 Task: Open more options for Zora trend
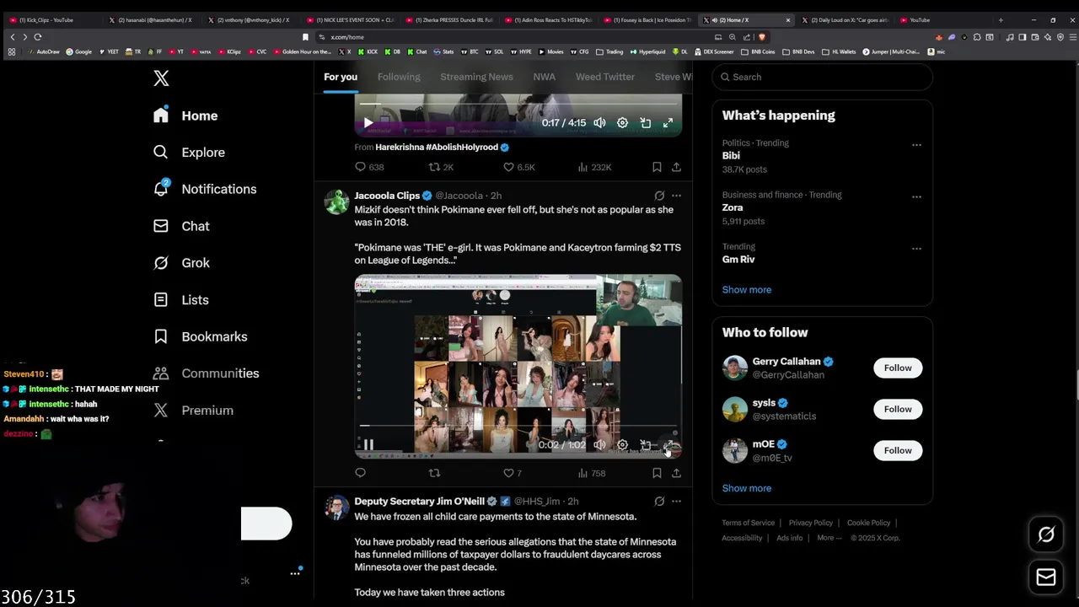(916, 196)
